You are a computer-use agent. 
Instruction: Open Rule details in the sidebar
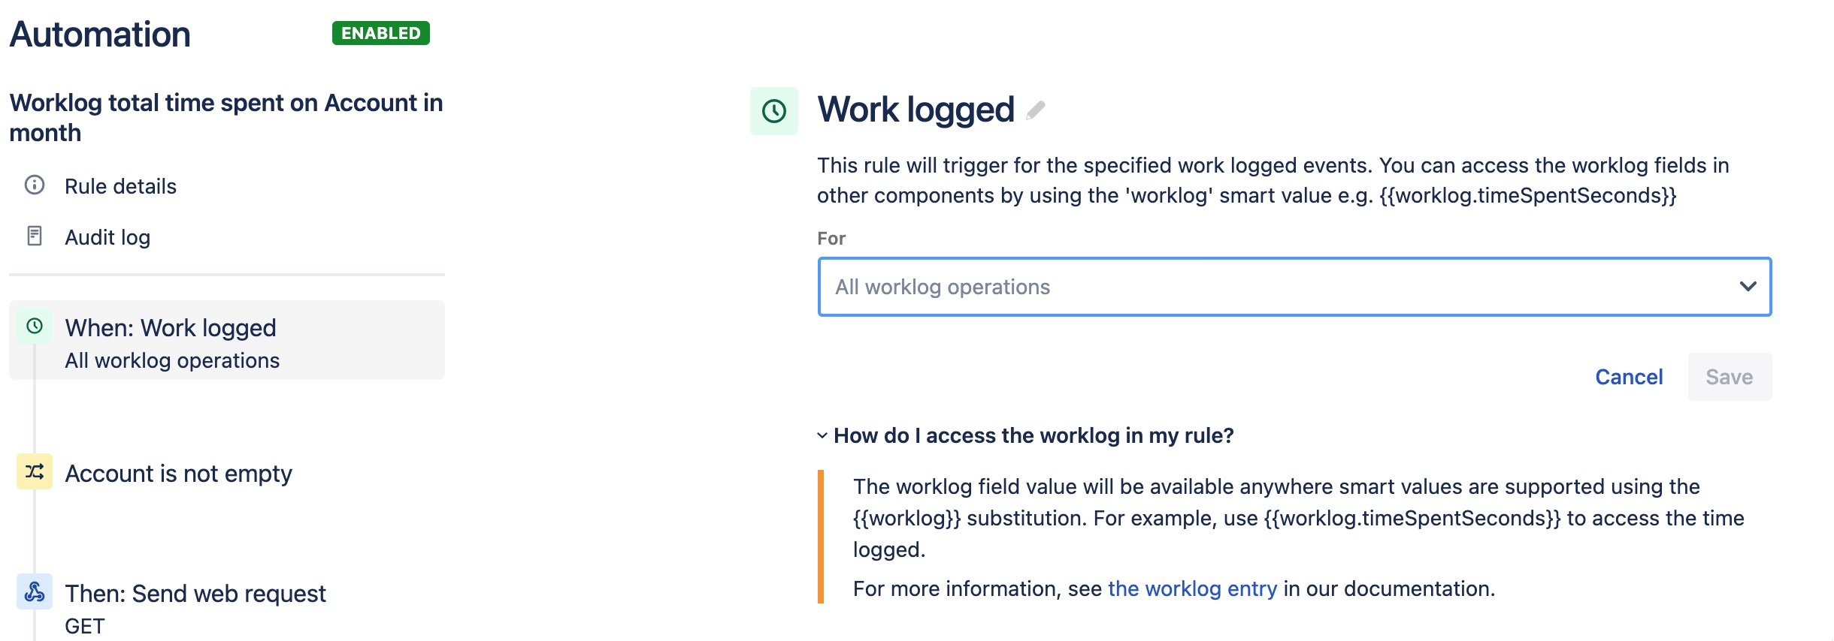point(120,186)
